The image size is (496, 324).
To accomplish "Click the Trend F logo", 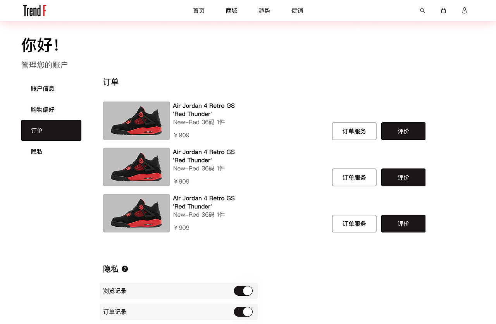I will pyautogui.click(x=34, y=11).
